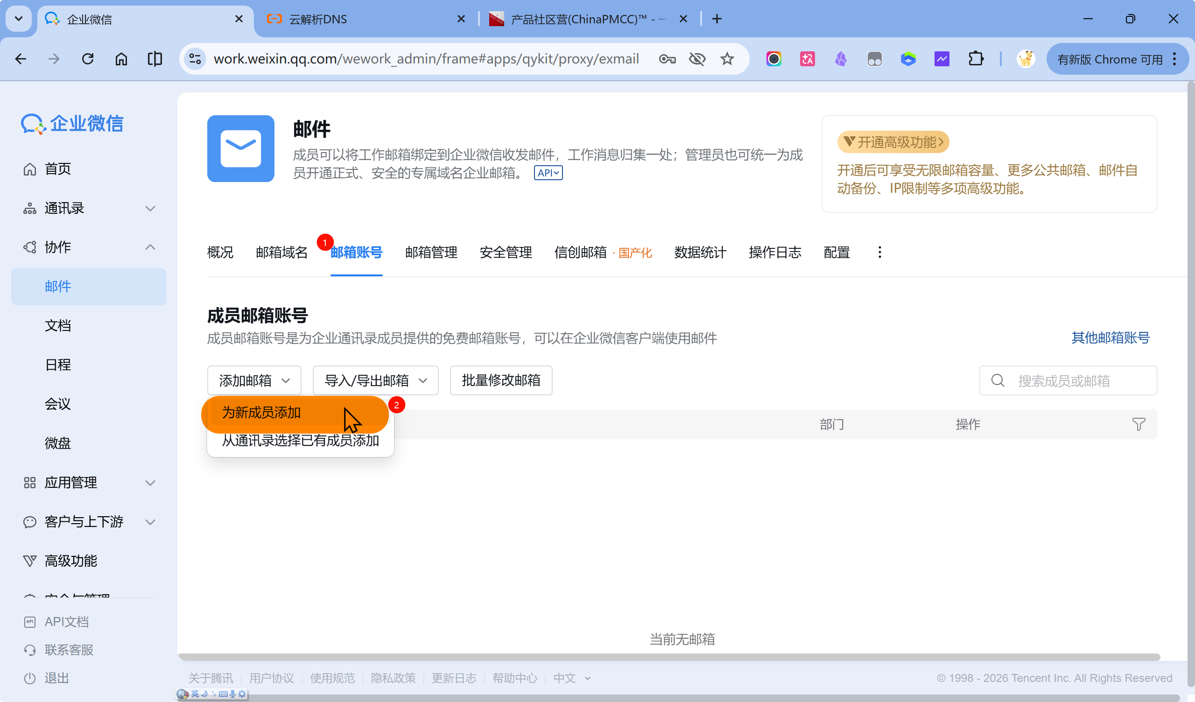Open the browser split view icon

155,59
